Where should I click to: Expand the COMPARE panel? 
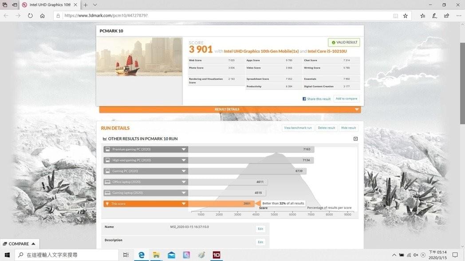[x=19, y=244]
